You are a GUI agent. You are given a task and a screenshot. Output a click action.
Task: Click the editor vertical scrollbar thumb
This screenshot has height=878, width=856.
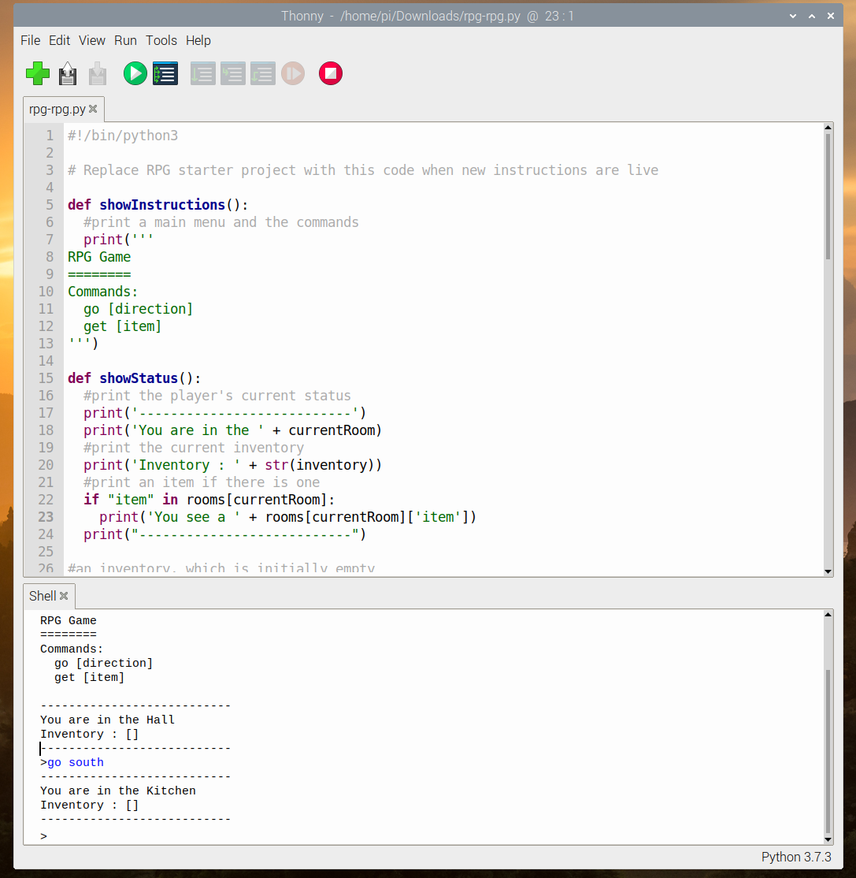[828, 196]
